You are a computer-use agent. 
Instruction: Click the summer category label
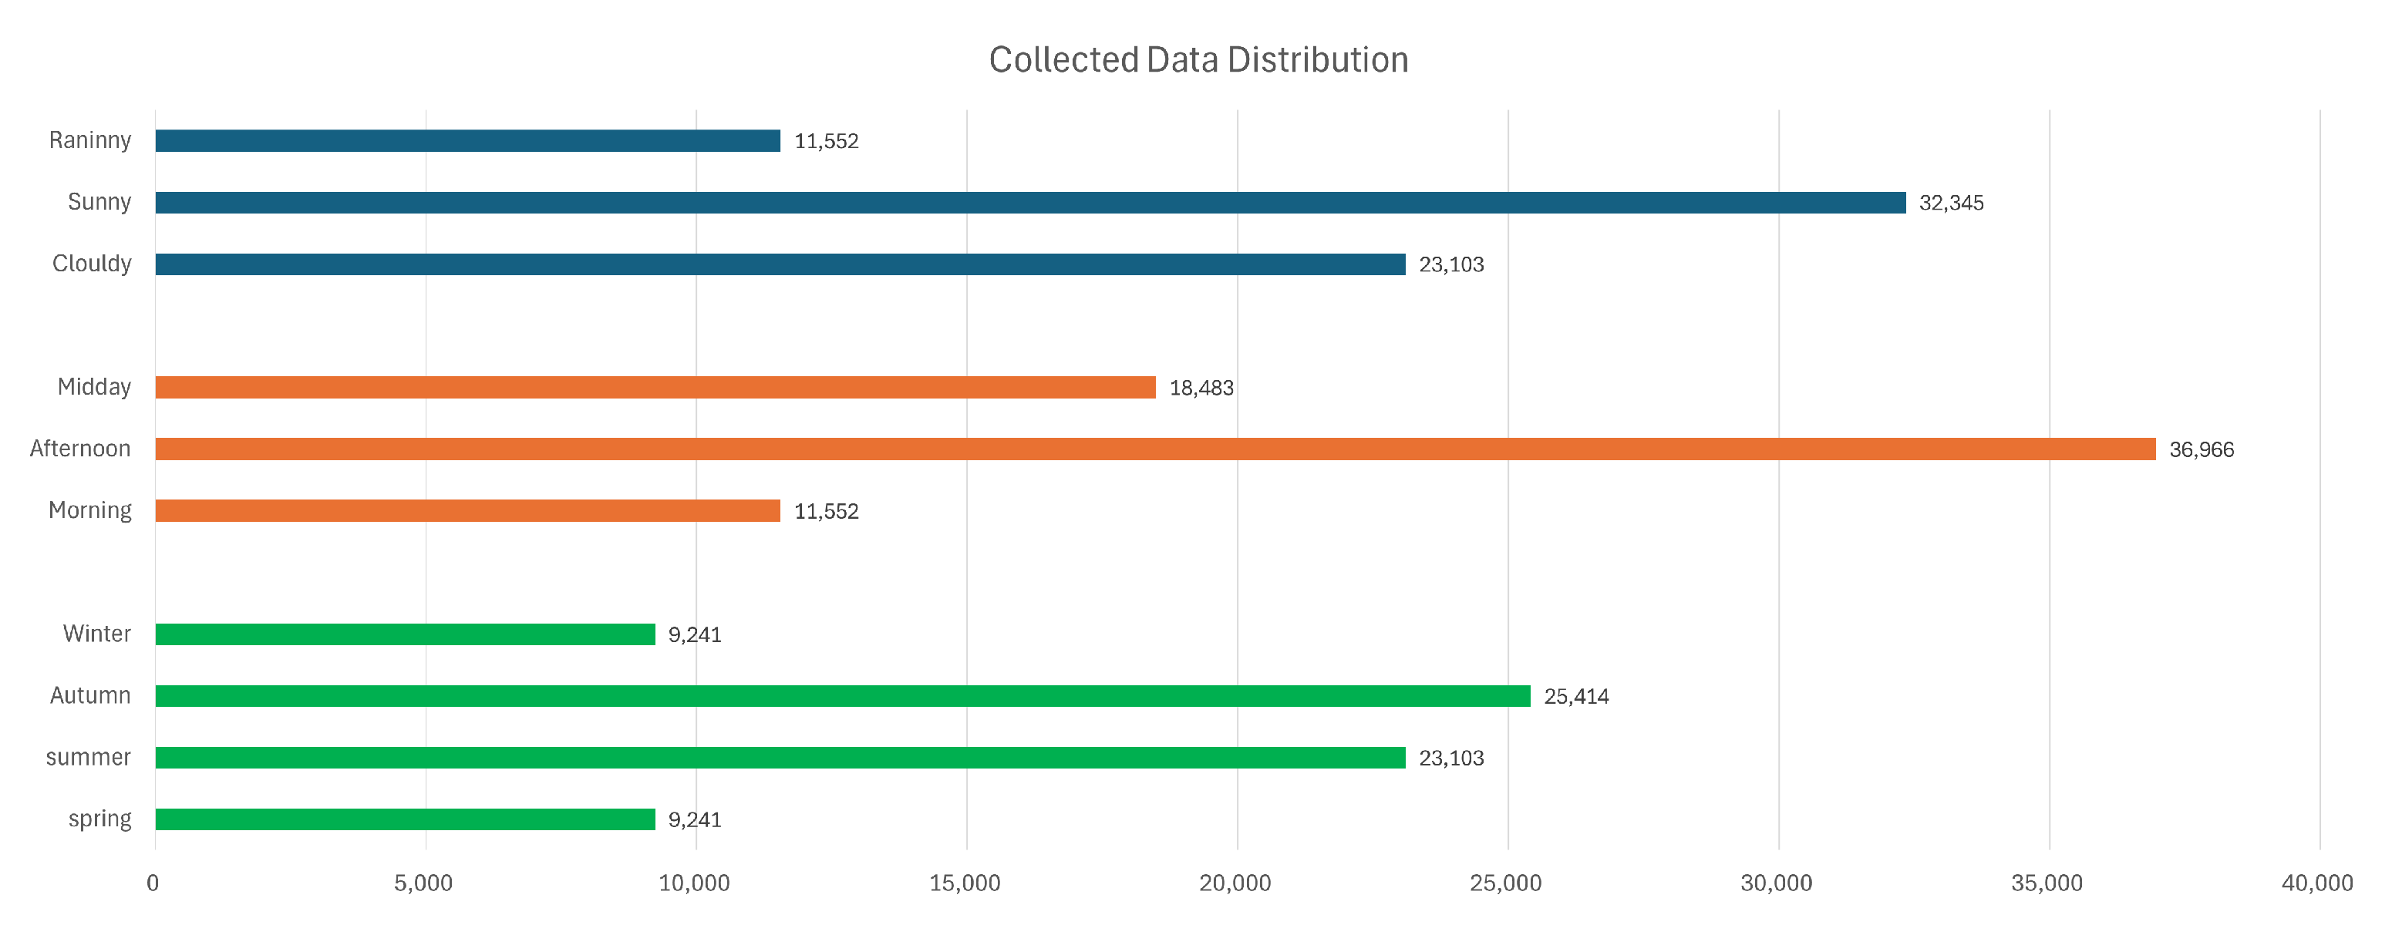coord(88,758)
